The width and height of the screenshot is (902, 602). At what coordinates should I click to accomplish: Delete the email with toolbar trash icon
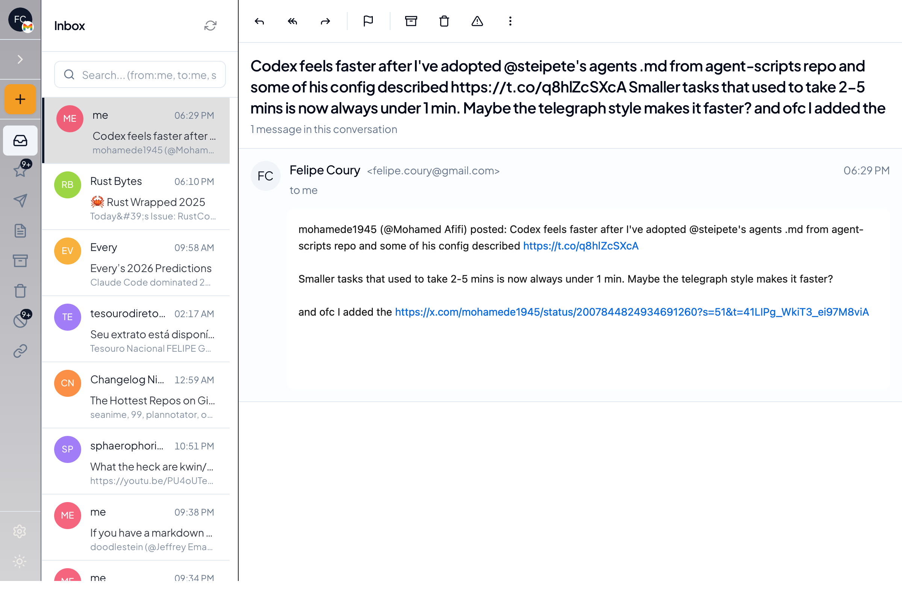point(444,21)
